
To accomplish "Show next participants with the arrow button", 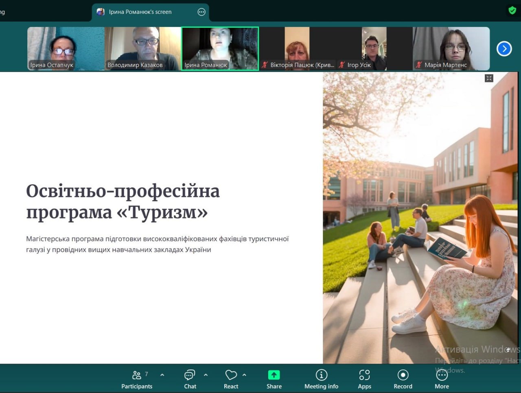I will 504,49.
